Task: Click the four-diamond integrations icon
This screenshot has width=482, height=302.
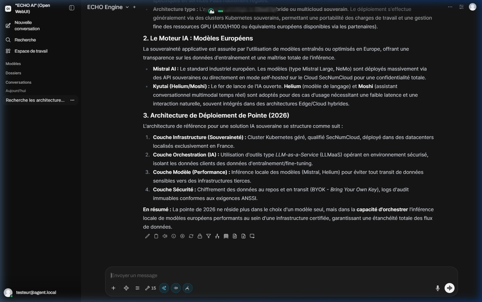Action: tap(126, 288)
